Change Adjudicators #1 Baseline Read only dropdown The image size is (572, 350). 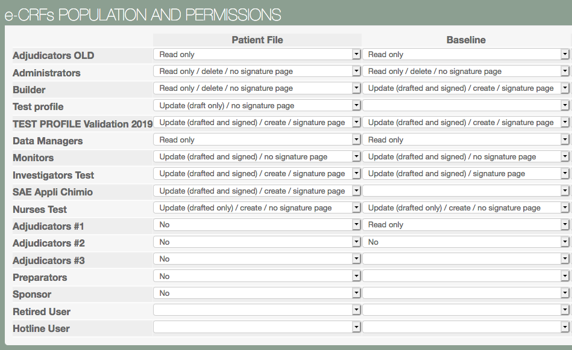(x=466, y=225)
